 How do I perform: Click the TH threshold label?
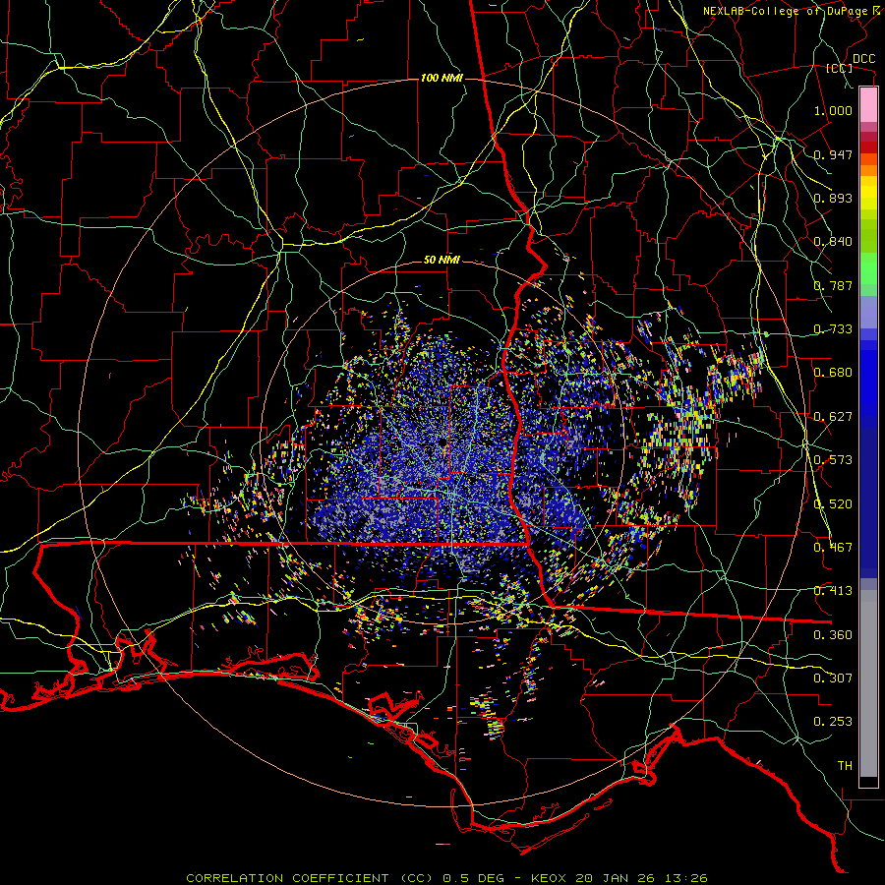(x=845, y=766)
